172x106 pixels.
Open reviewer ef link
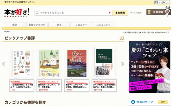[13, 90]
